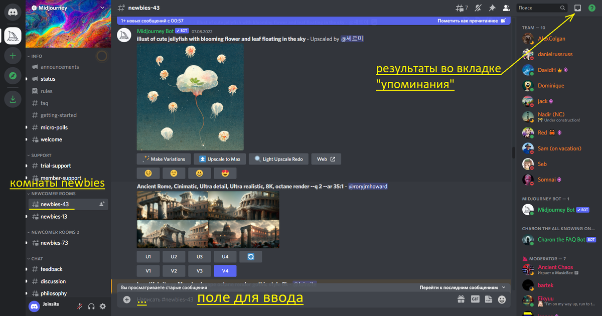This screenshot has height=316, width=602.
Task: Open the Explore servers compass icon
Action: pos(13,76)
